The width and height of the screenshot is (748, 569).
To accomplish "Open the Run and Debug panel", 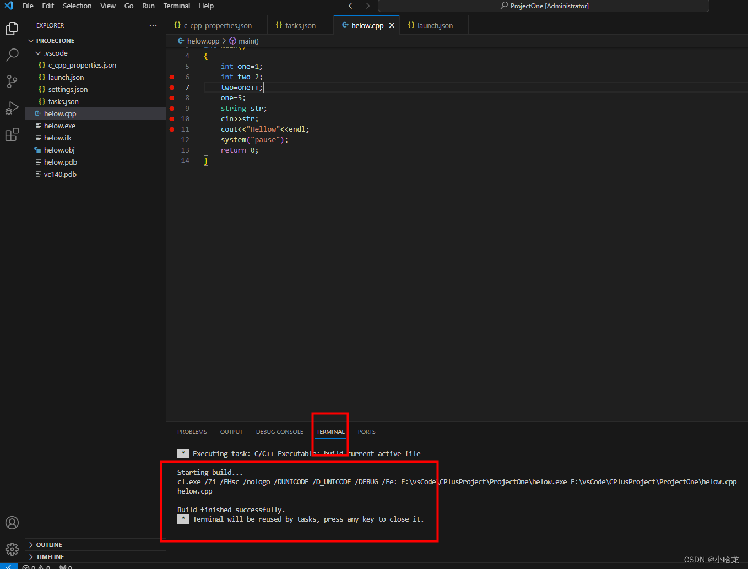I will (x=12, y=108).
